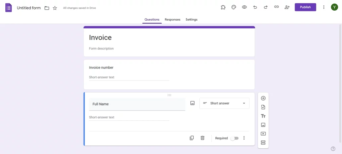Click Short-answer text under Invoice number

102,77
